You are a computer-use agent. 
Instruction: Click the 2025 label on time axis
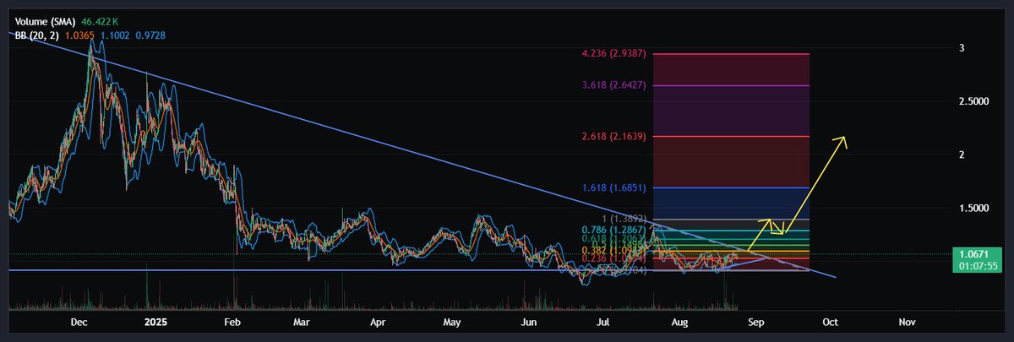pos(157,322)
